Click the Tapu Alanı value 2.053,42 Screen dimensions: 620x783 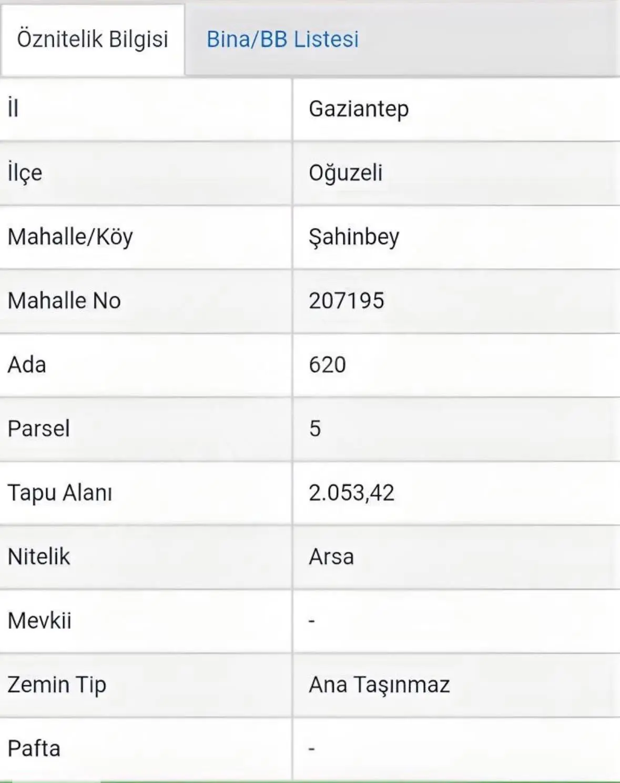point(351,493)
